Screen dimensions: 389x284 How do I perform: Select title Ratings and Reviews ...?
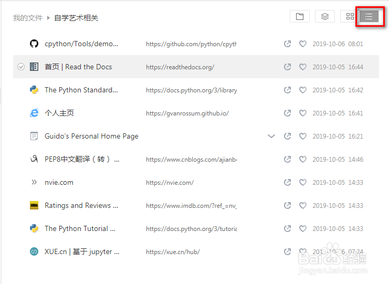click(81, 206)
